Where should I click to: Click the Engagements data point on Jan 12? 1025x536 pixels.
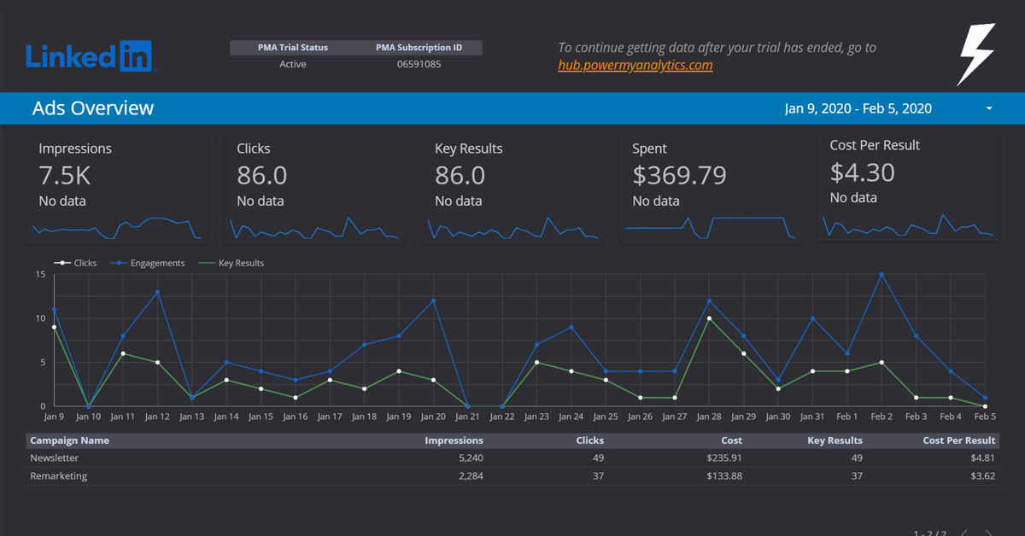pyautogui.click(x=157, y=292)
